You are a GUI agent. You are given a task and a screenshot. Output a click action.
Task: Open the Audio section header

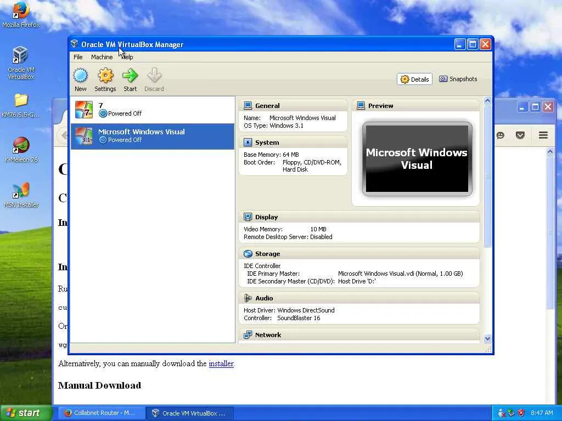click(359, 298)
